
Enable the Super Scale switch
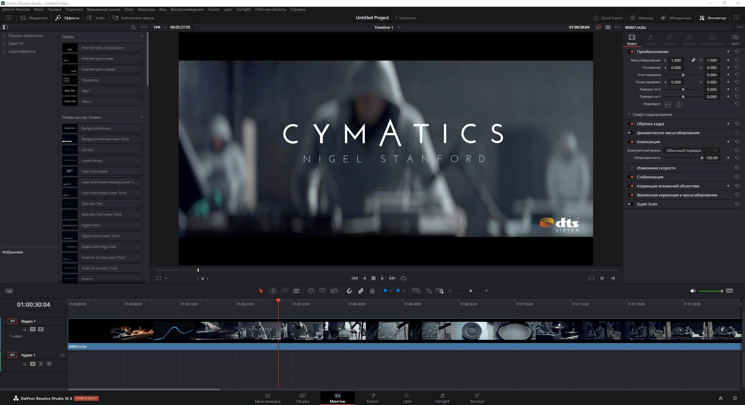coord(631,204)
